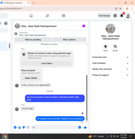The image size is (135, 139).
Task: Click Find friends button
Action: click(x=104, y=16)
